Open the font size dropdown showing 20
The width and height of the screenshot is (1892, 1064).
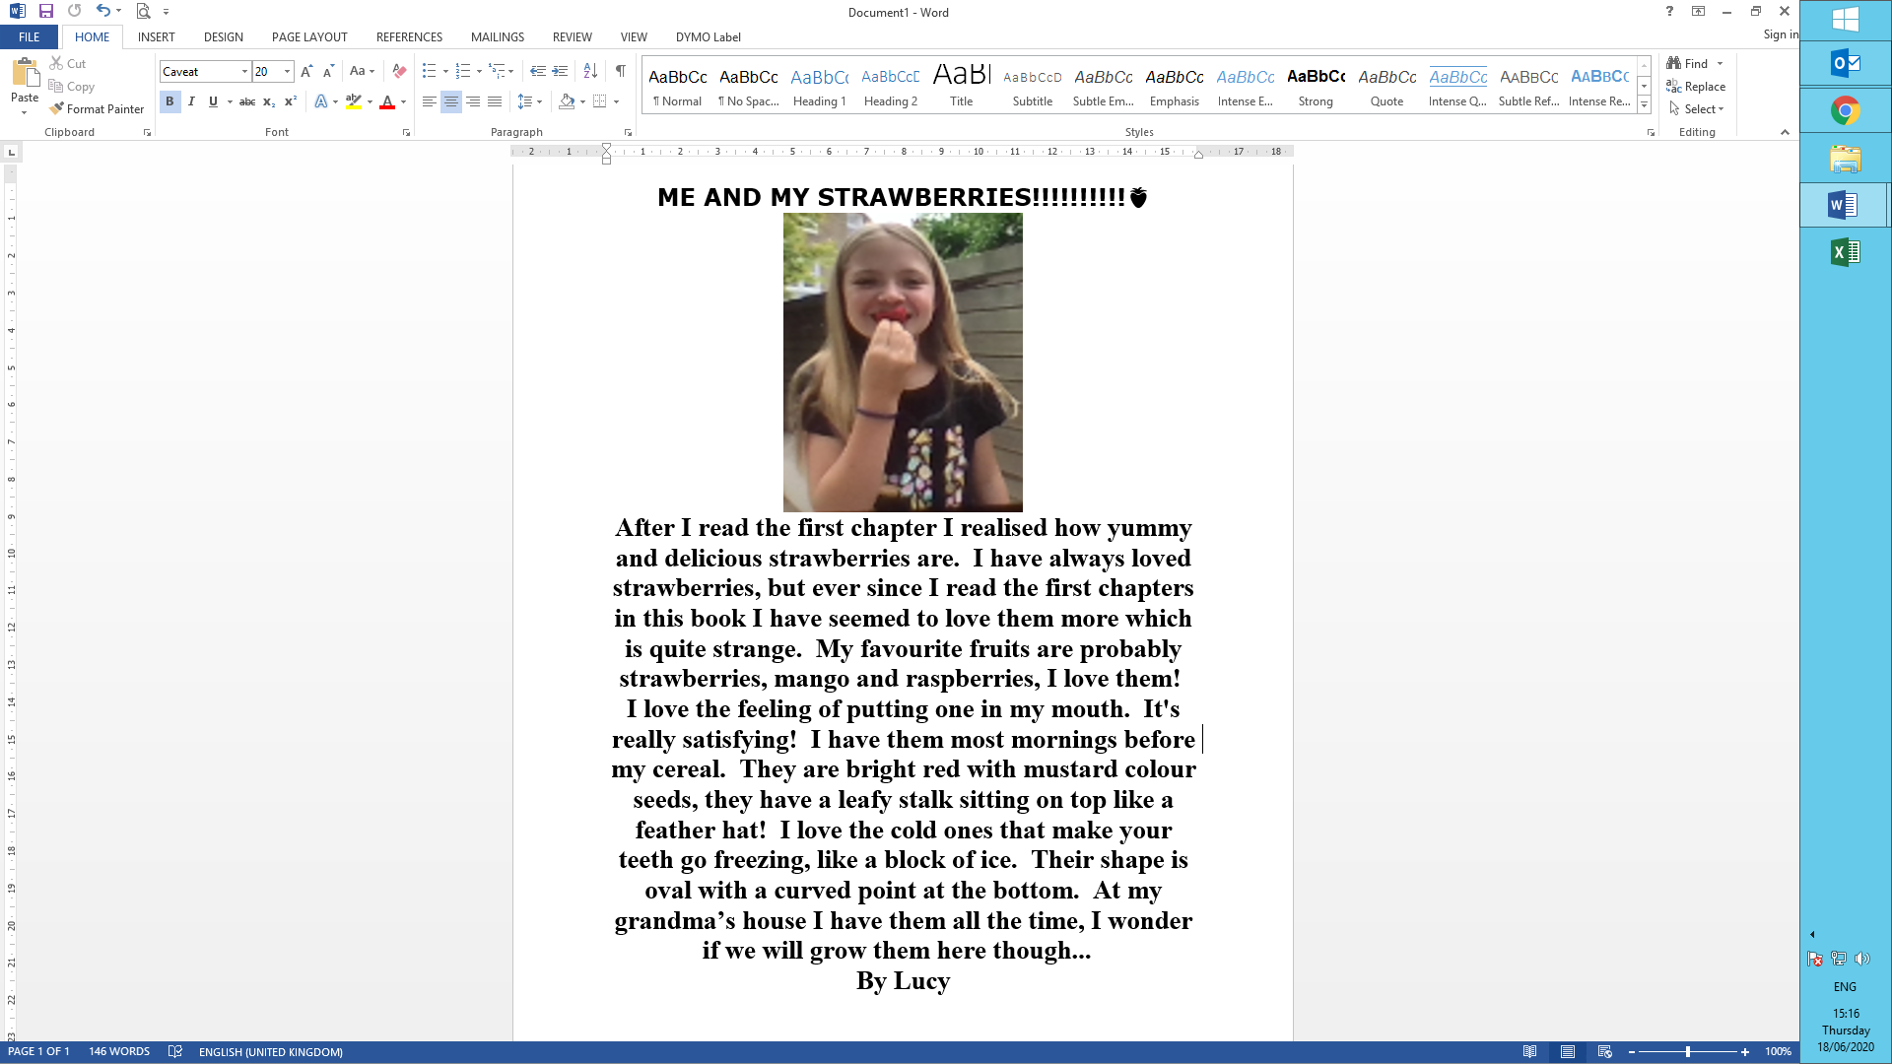coord(287,71)
